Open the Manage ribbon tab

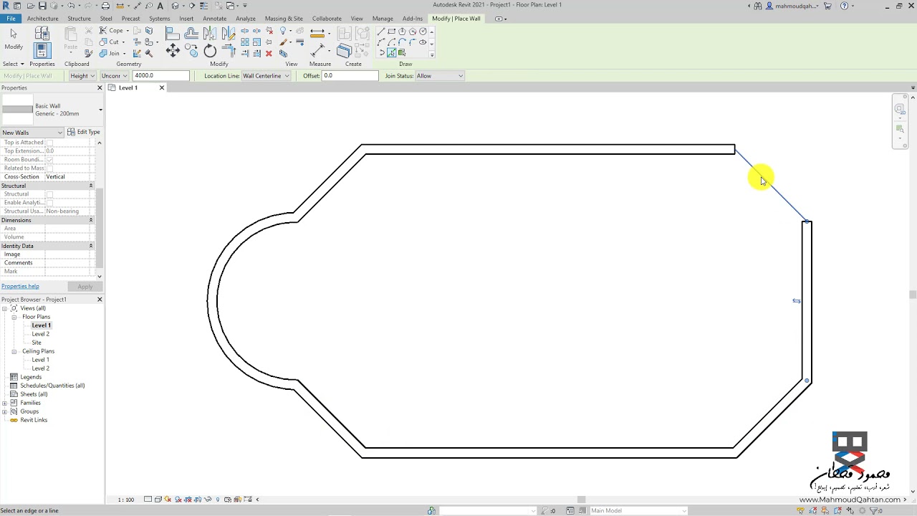click(383, 19)
